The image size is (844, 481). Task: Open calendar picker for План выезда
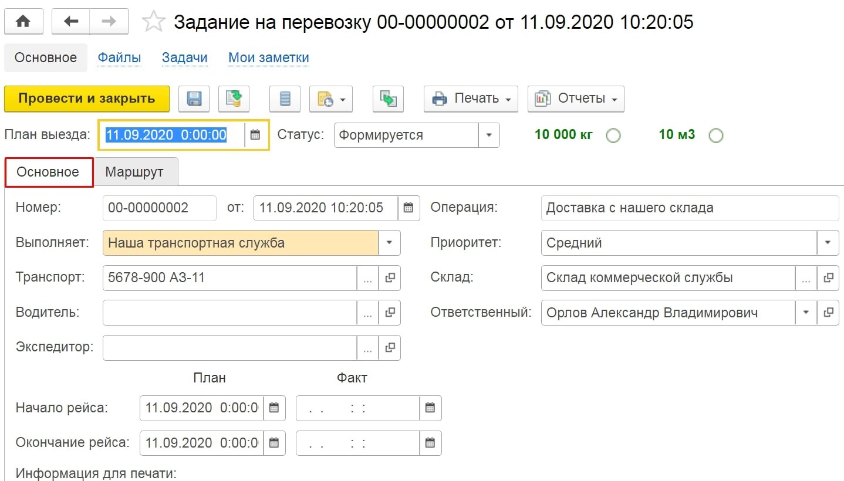pyautogui.click(x=255, y=135)
